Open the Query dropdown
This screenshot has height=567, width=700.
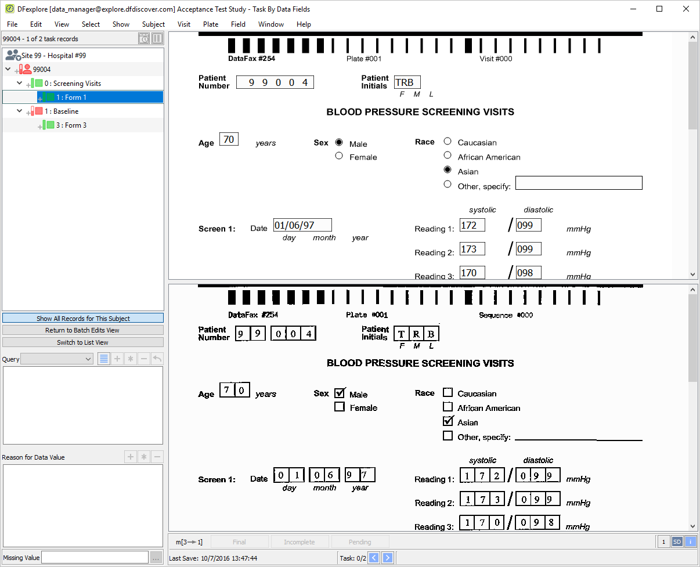(57, 359)
